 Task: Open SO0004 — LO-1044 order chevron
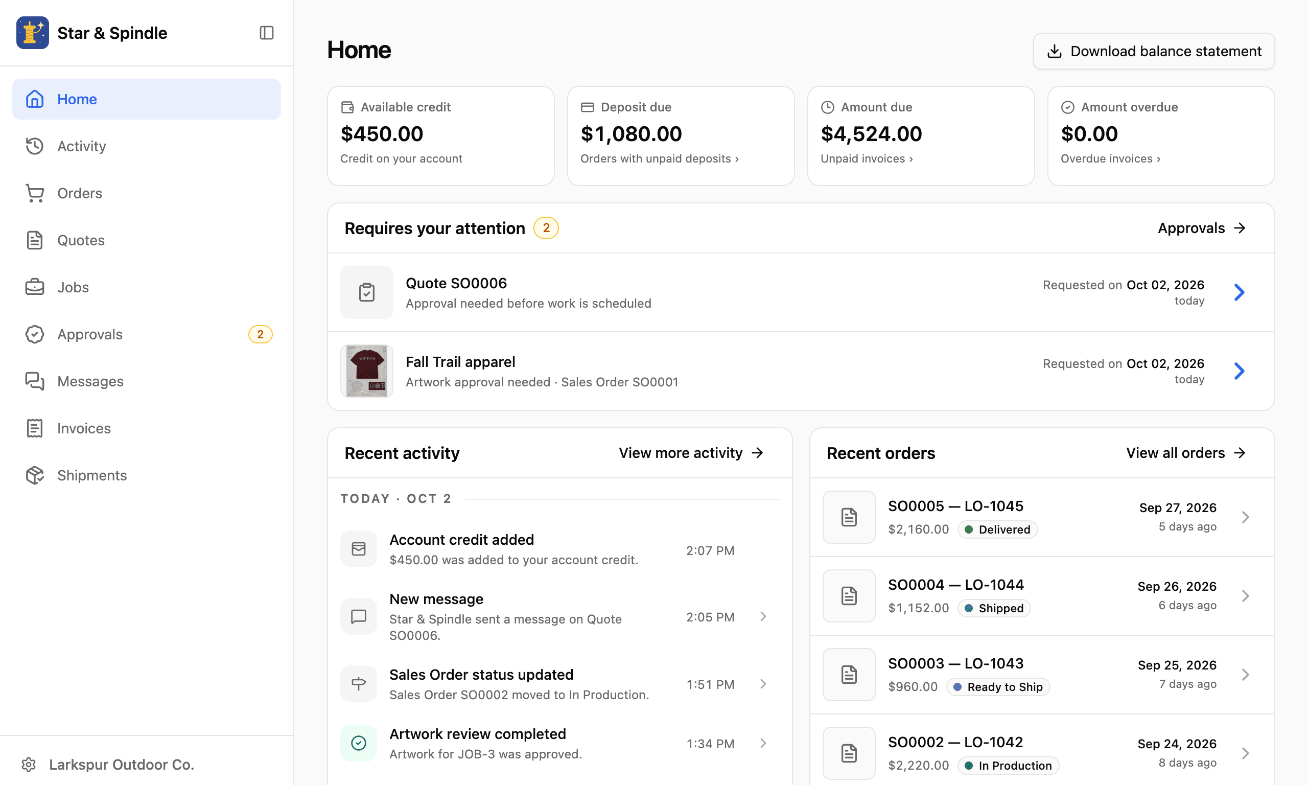click(x=1245, y=596)
